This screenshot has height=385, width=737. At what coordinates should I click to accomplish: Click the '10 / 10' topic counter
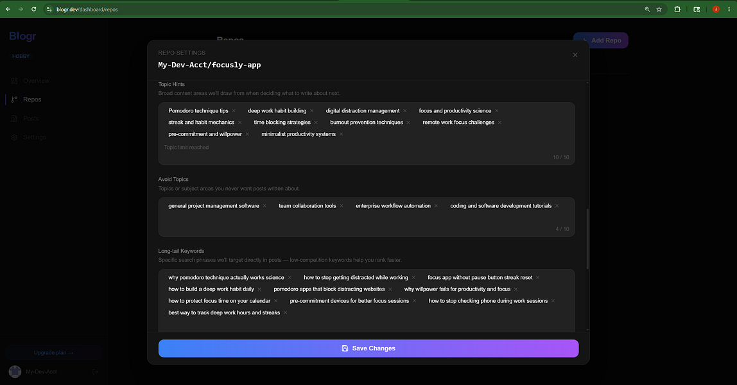point(560,157)
